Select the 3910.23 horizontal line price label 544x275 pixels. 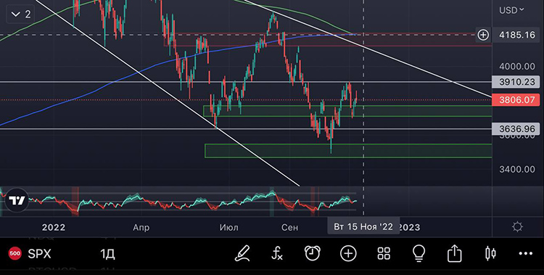(516, 82)
